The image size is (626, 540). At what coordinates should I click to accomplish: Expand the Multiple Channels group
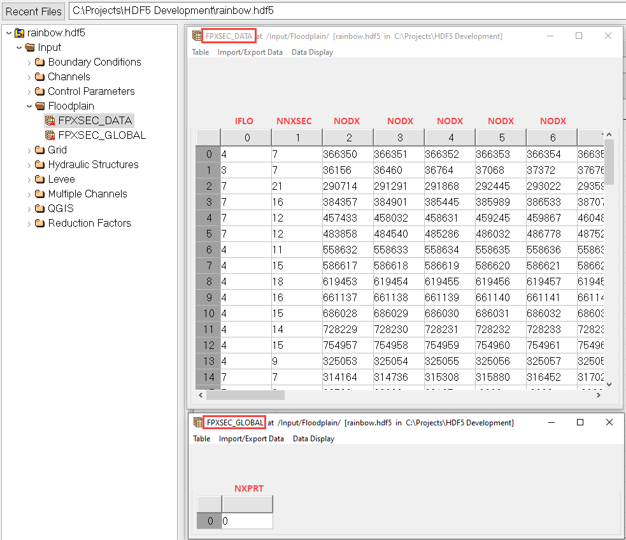point(29,194)
